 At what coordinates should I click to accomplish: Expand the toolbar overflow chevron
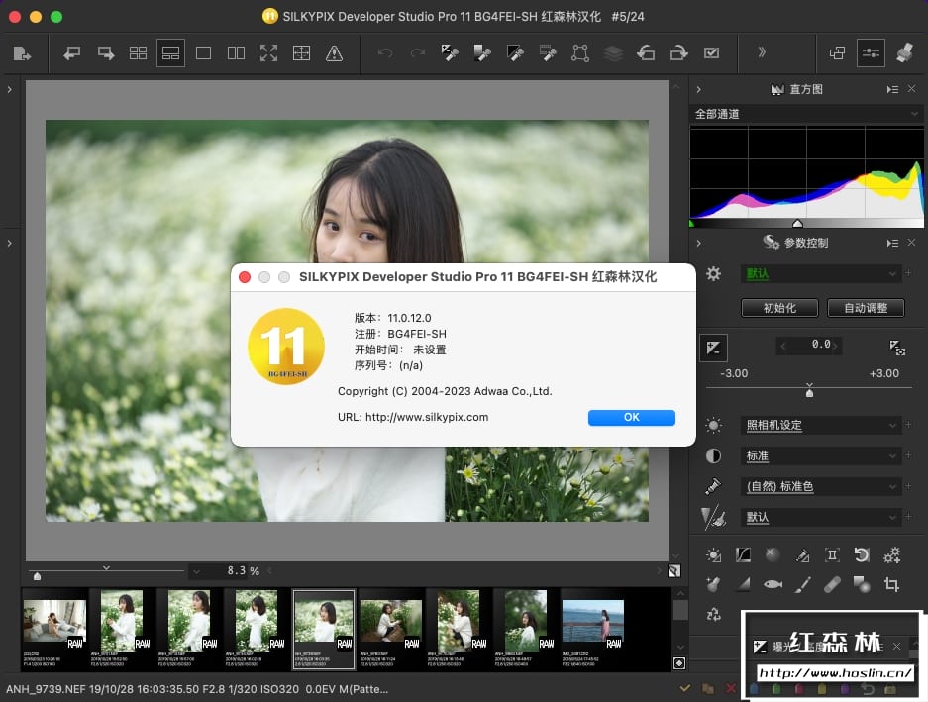pos(762,53)
